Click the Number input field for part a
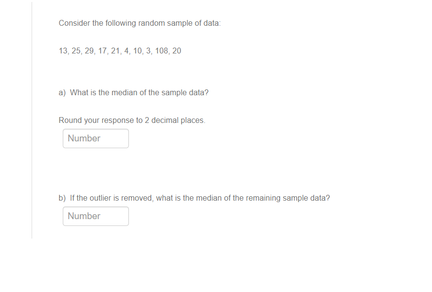 click(x=95, y=138)
